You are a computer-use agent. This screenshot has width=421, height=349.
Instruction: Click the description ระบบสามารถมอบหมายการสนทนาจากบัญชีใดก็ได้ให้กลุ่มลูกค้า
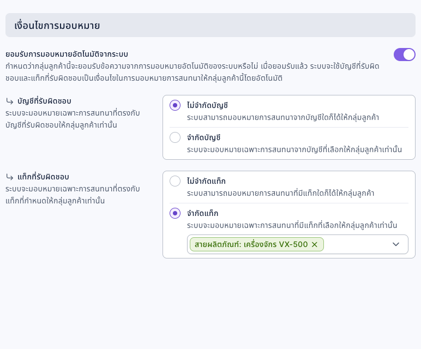[x=283, y=117]
